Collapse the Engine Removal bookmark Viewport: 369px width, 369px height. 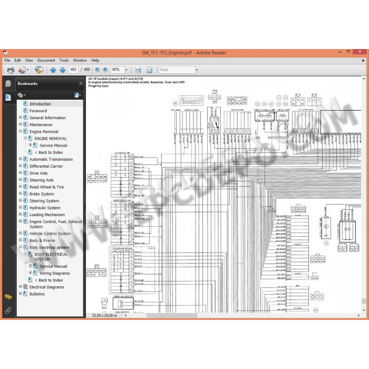click(20, 131)
